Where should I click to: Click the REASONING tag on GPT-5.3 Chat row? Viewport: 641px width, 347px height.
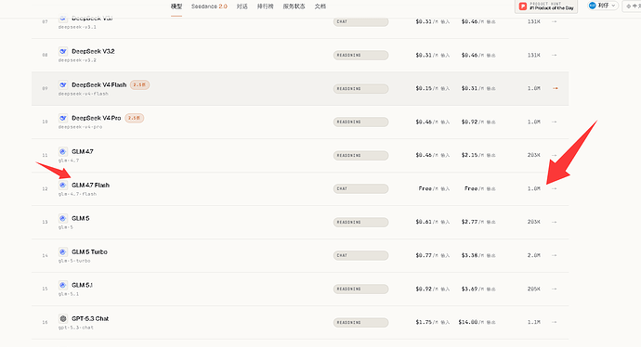tap(360, 322)
